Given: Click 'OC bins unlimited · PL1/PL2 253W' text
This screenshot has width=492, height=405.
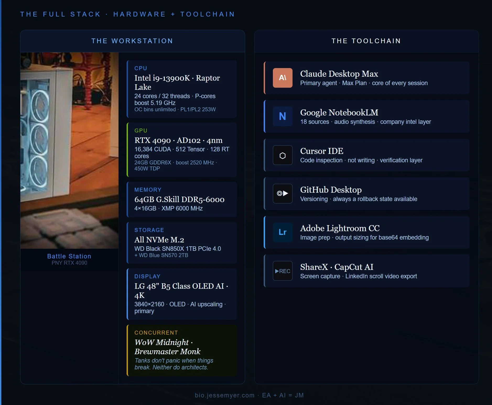Looking at the screenshot, I should click(175, 109).
